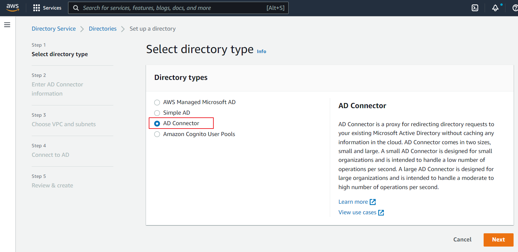Choose the AD Connector radio button
518x252 pixels.
click(157, 123)
